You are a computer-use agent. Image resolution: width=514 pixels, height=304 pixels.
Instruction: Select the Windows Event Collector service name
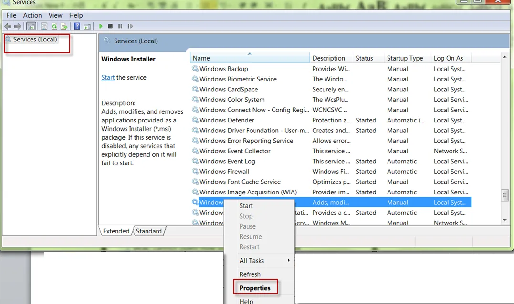point(235,151)
